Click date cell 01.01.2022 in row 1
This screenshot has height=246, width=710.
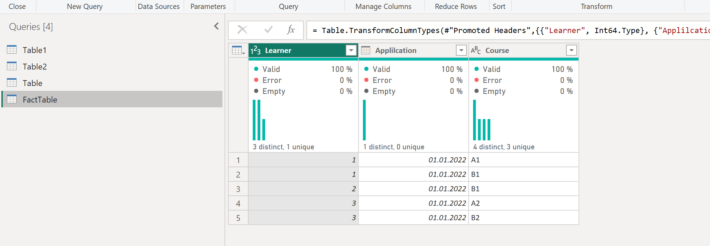point(413,160)
